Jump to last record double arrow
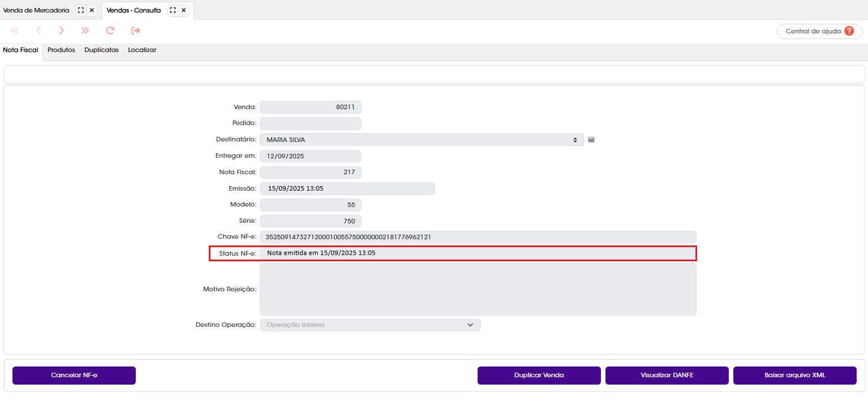The width and height of the screenshot is (868, 401). point(85,31)
